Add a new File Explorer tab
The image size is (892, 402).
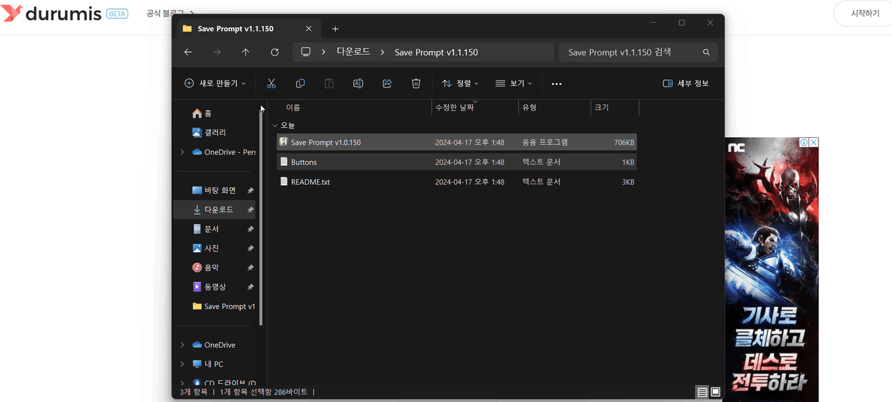point(335,28)
